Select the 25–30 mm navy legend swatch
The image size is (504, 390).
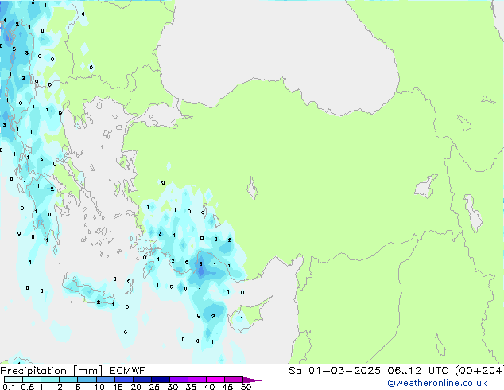tap(160, 380)
